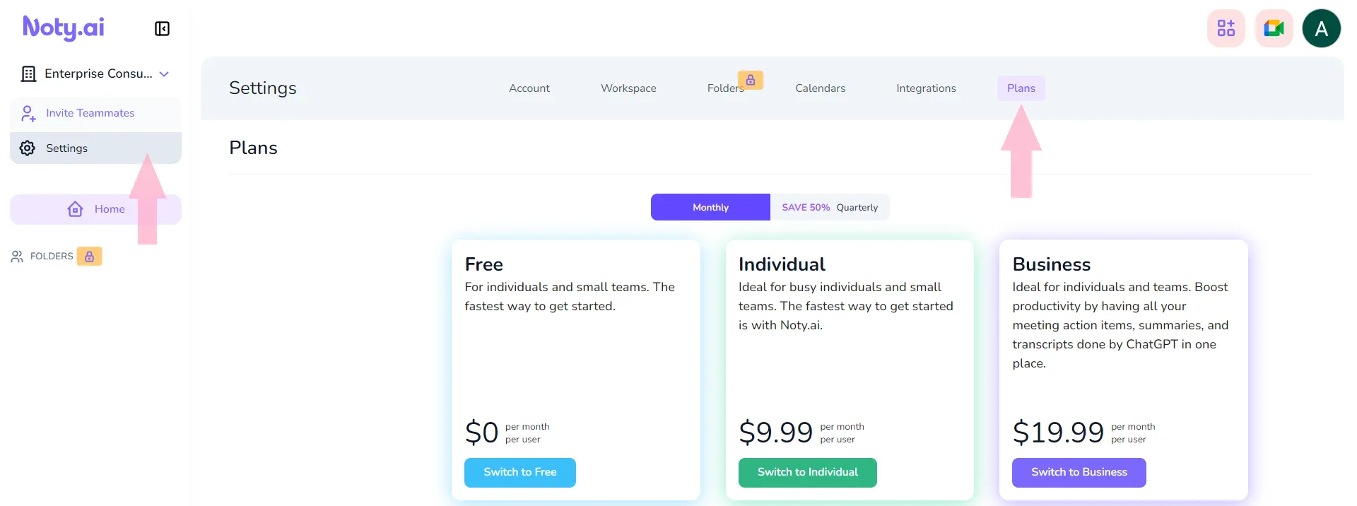Screen dimensions: 1357x506
Task: Switch to the Workspace tab
Action: click(x=628, y=88)
